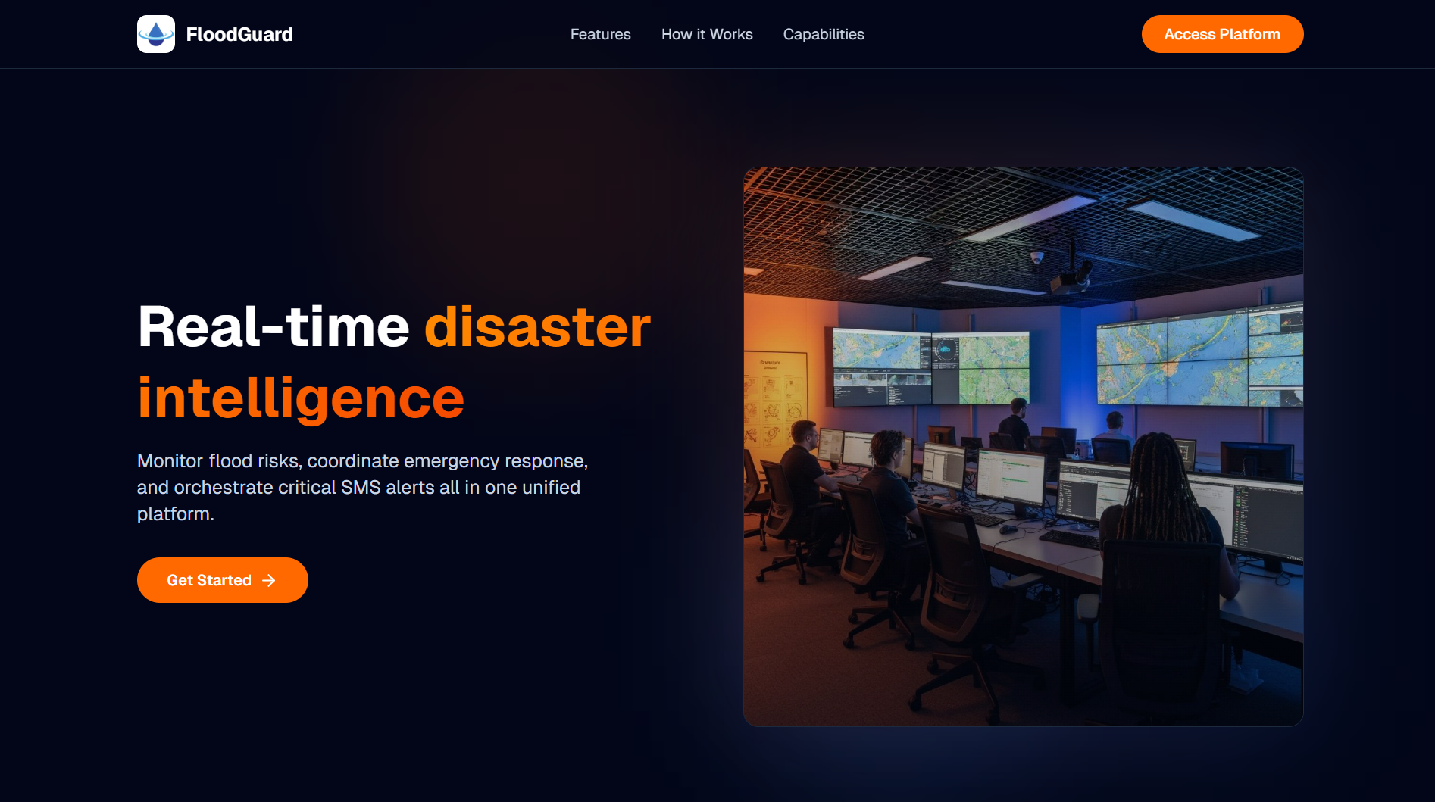Click the white "Real-time" headline text
This screenshot has width=1435, height=802.
274,327
